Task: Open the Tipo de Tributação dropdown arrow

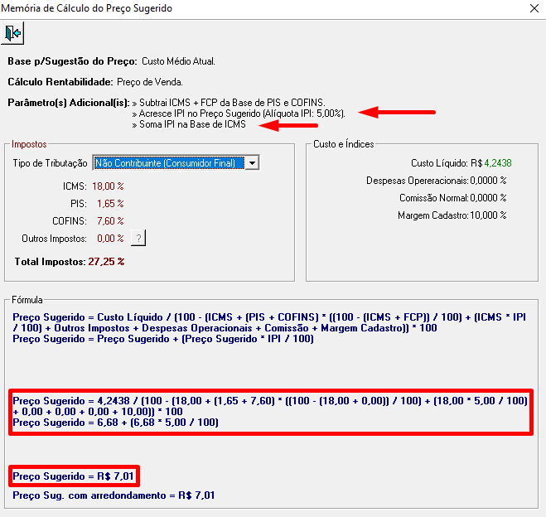Action: point(252,163)
